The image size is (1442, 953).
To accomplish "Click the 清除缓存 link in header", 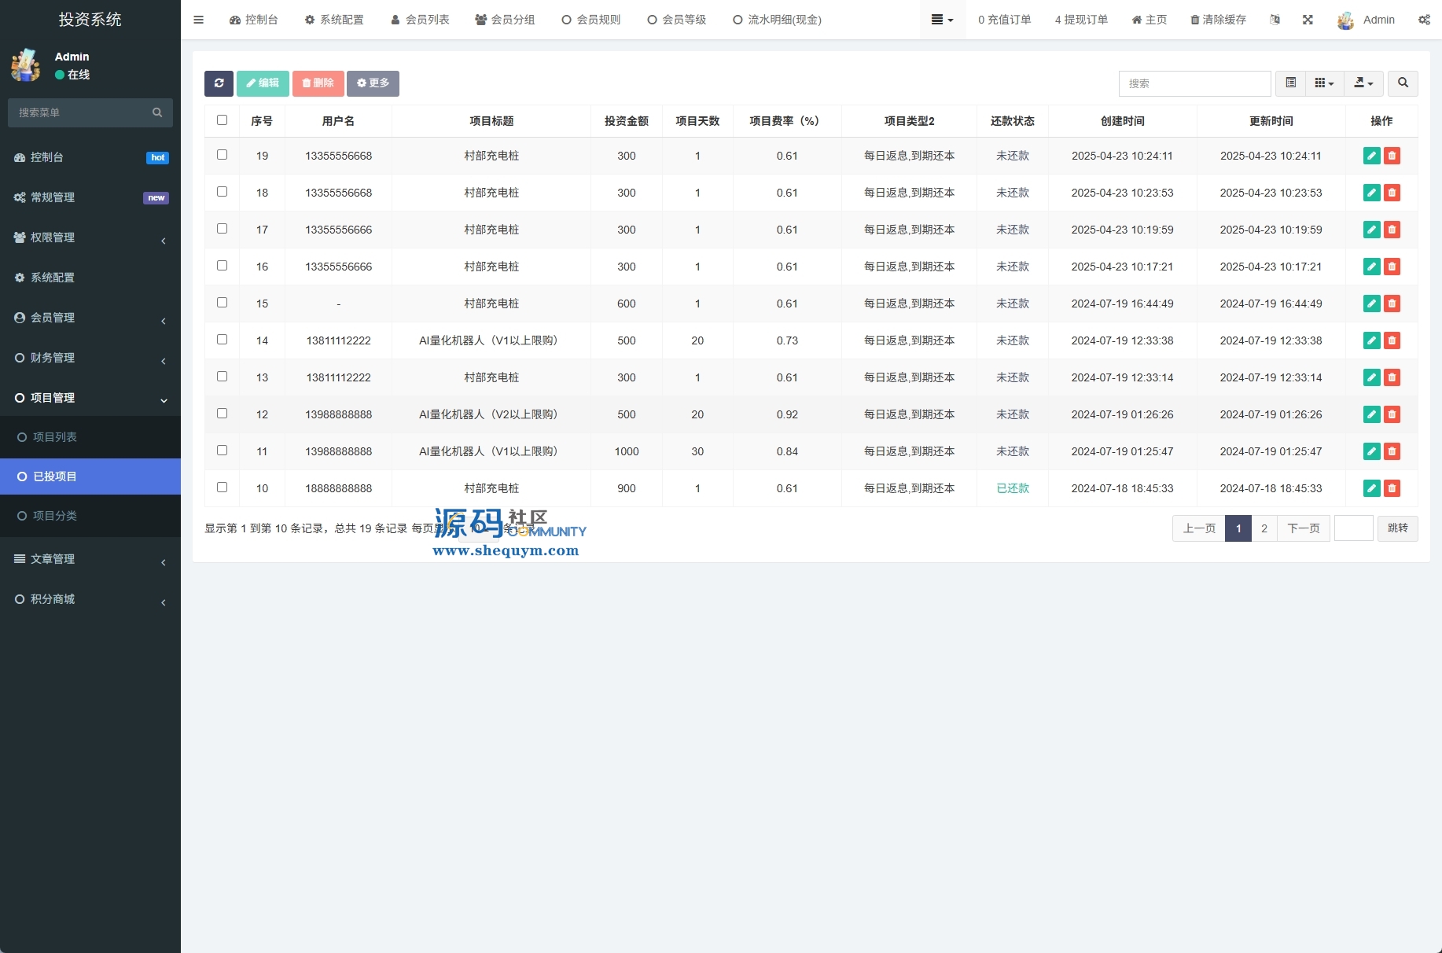I will point(1218,20).
